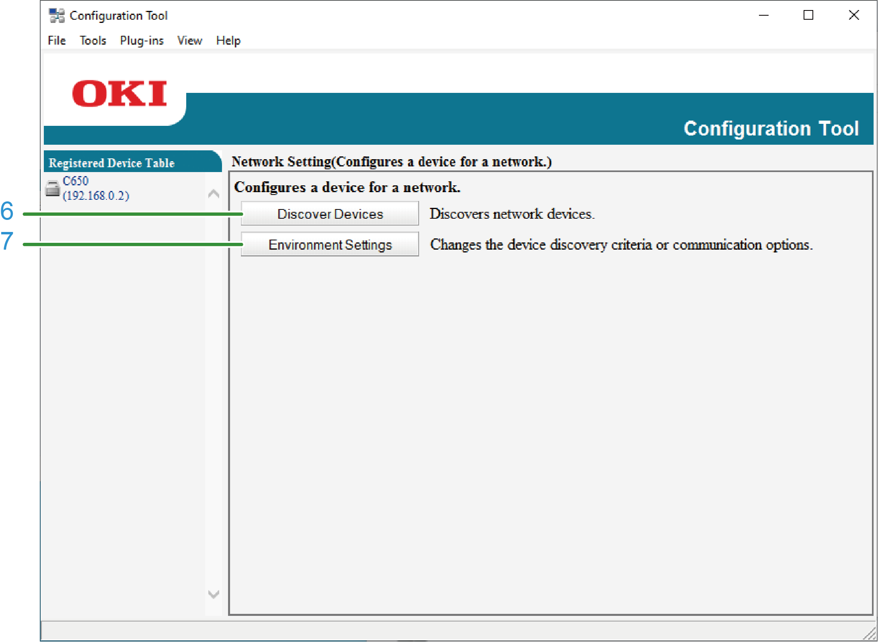
Task: Click the C650 printer icon
Action: pyautogui.click(x=52, y=188)
